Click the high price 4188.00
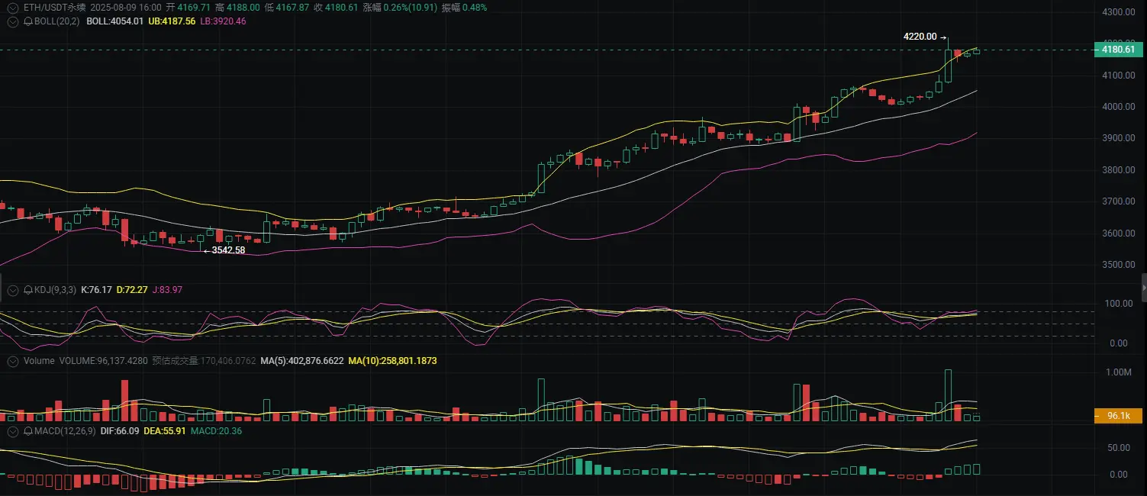Image resolution: width=1147 pixels, height=496 pixels. coord(244,8)
